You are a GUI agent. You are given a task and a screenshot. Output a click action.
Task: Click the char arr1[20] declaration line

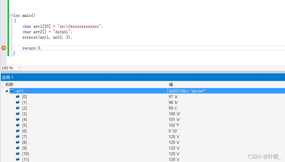[63, 27]
